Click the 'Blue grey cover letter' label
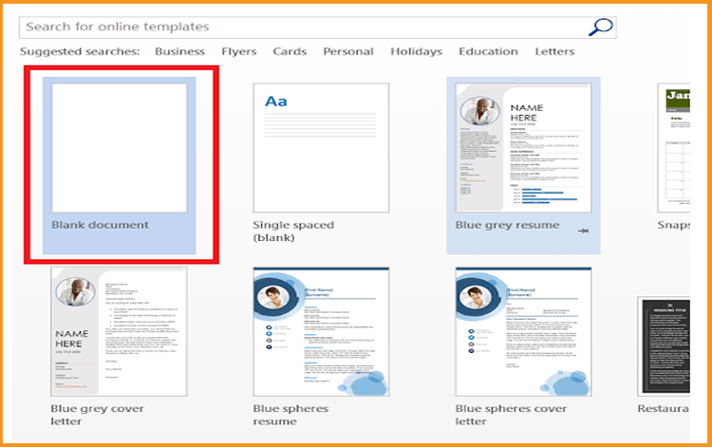This screenshot has width=712, height=447. [x=97, y=415]
